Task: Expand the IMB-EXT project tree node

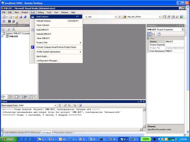Action: click(2, 36)
